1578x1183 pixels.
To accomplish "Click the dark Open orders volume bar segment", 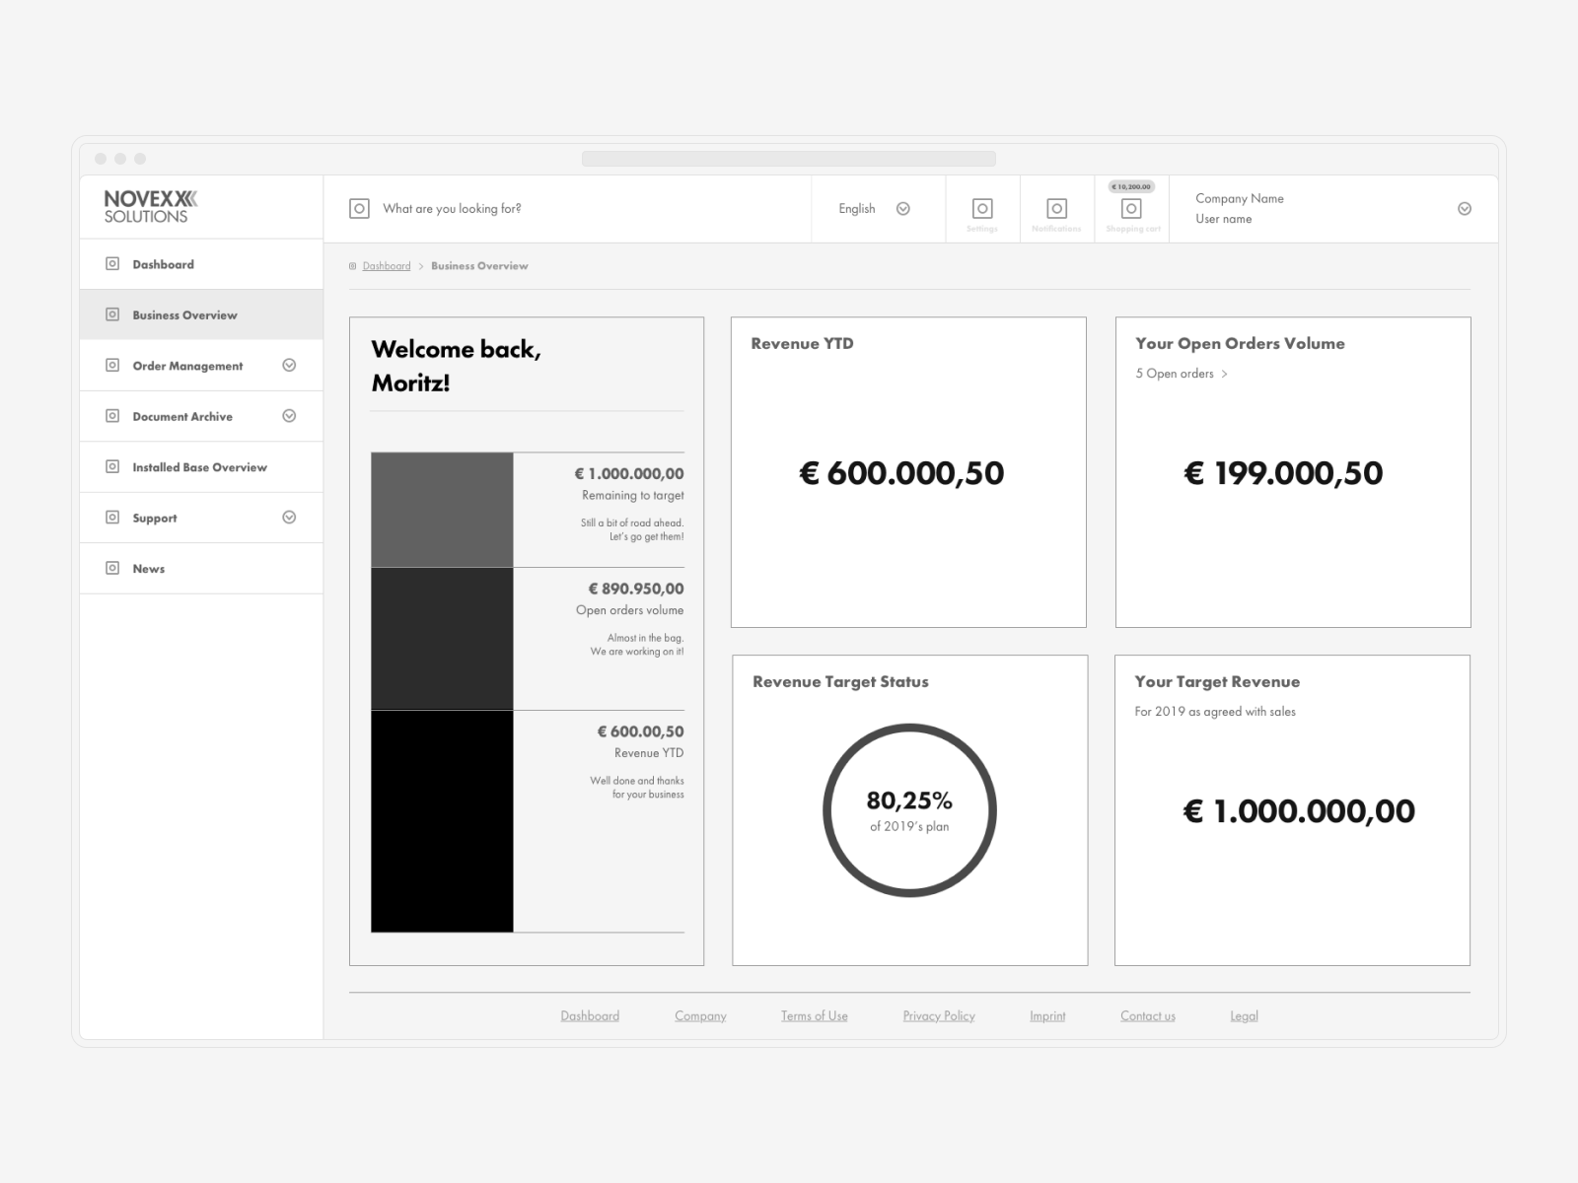I will (x=442, y=639).
